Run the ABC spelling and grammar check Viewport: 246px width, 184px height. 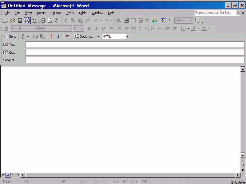point(57,21)
